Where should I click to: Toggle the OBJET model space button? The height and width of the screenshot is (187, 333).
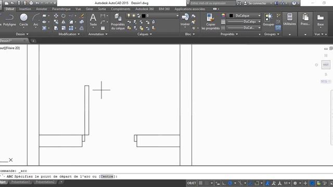click(191, 183)
